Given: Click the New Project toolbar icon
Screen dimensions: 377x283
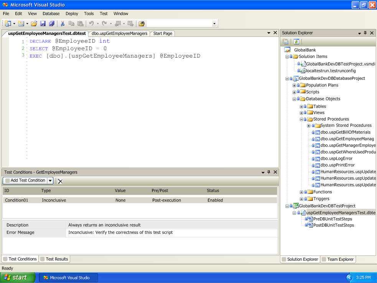Looking at the screenshot, I should point(8,23).
